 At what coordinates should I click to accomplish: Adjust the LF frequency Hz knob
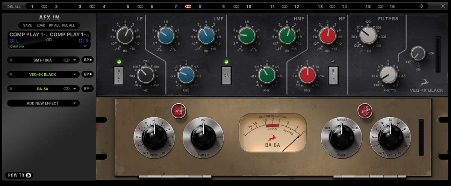145,75
